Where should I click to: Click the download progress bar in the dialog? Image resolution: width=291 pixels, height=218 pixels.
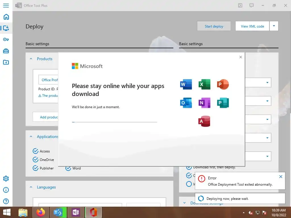pos(115,122)
